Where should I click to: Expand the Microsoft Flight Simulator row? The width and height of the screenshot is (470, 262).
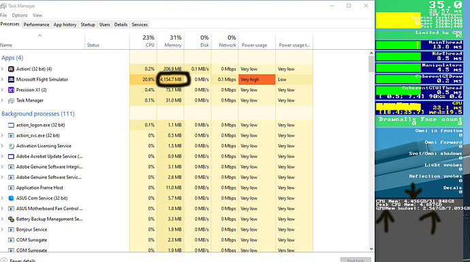pos(3,80)
